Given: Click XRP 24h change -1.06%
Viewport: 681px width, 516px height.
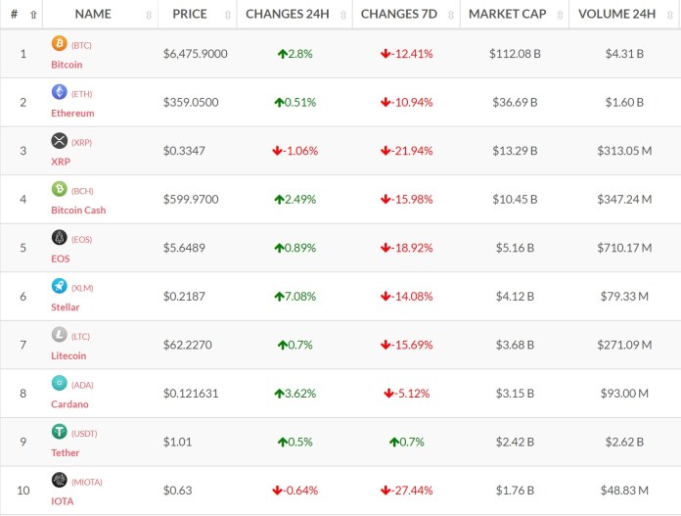Looking at the screenshot, I should click(x=295, y=151).
